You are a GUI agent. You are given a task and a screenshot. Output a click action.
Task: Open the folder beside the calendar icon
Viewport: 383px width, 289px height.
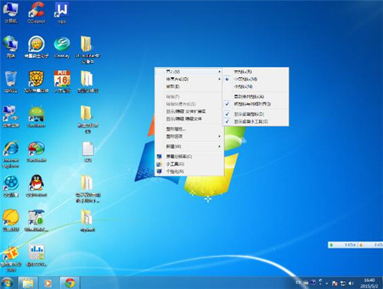click(x=87, y=82)
